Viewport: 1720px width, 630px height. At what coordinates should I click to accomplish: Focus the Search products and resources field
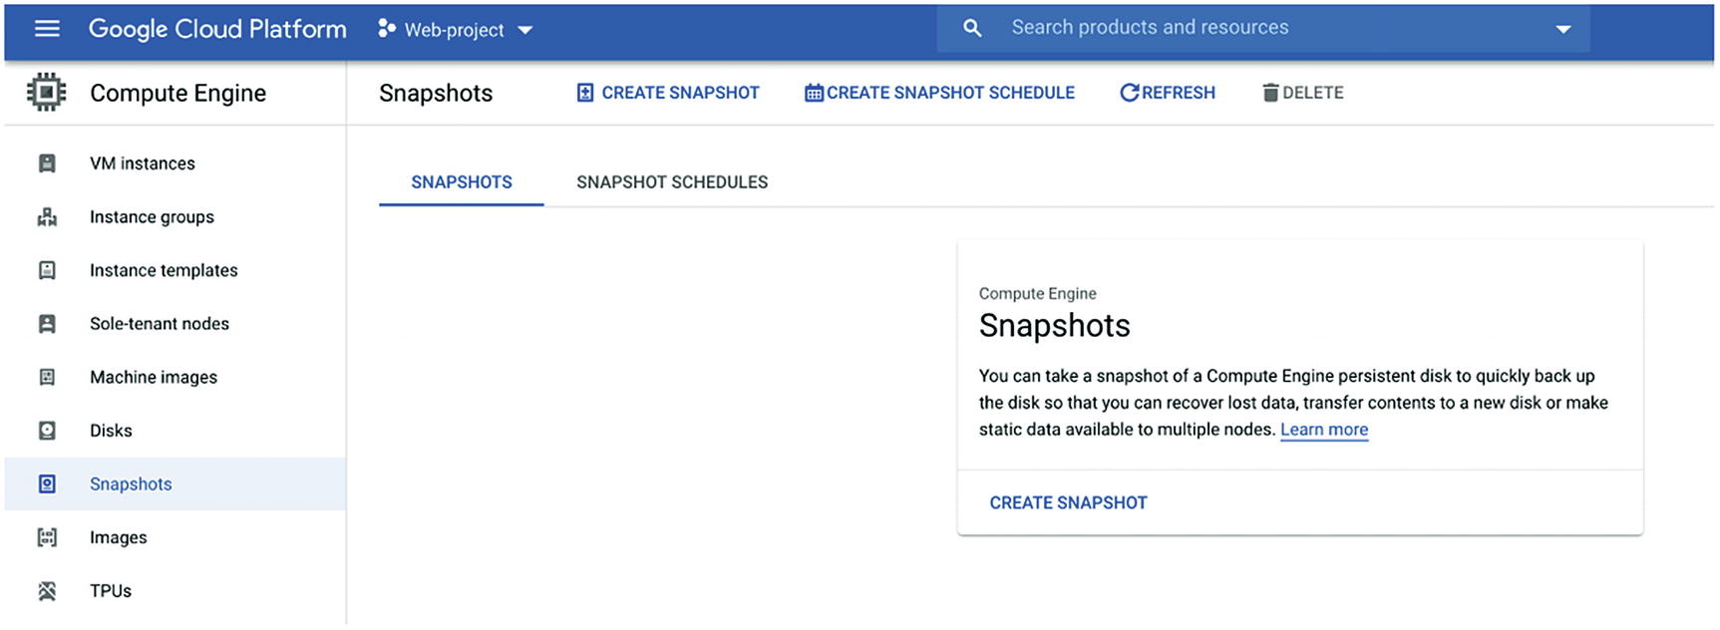click(1246, 28)
